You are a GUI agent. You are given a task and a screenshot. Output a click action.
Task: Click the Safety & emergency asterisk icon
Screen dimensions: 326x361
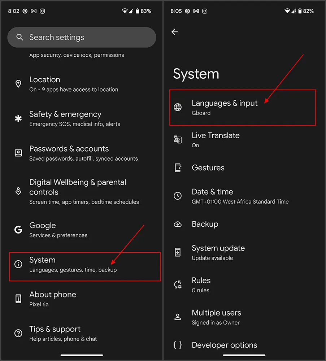tap(18, 118)
